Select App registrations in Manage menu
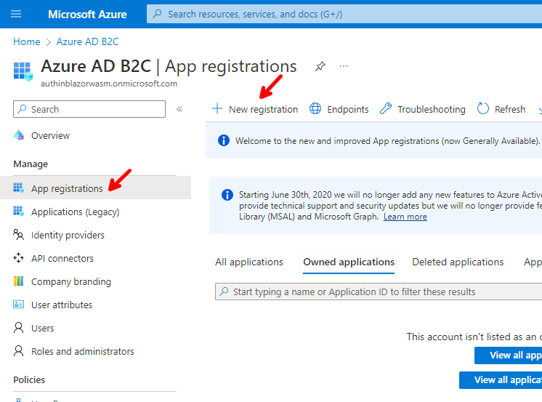The height and width of the screenshot is (402, 542). pyautogui.click(x=95, y=188)
